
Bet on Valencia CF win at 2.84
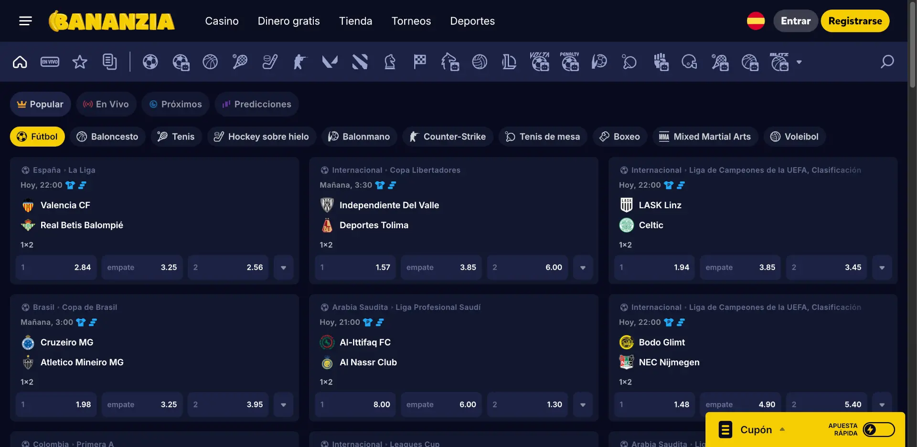pyautogui.click(x=56, y=267)
